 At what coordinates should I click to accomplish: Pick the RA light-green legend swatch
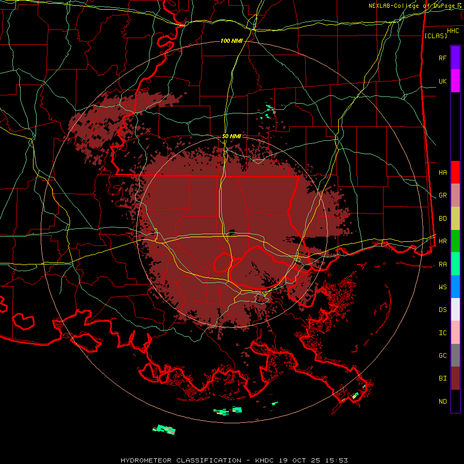(x=455, y=264)
